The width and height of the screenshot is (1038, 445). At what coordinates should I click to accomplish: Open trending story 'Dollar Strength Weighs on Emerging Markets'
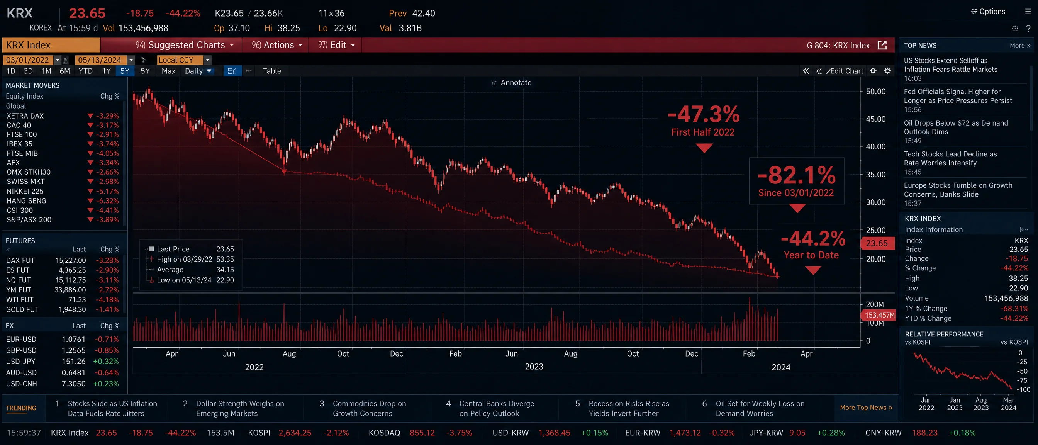pyautogui.click(x=240, y=408)
